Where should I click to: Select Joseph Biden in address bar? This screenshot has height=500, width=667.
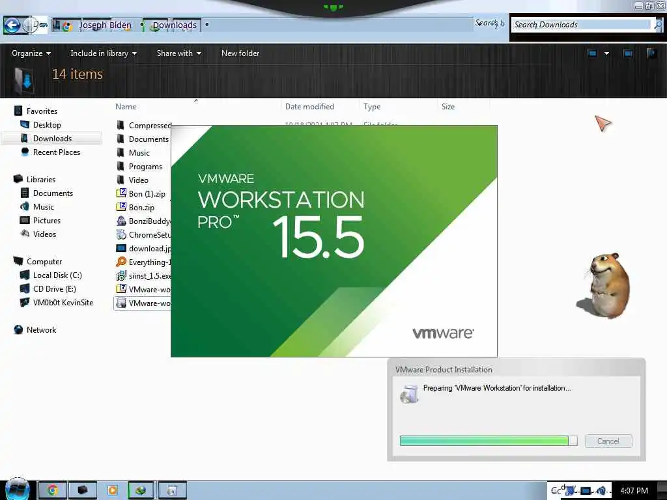point(105,25)
